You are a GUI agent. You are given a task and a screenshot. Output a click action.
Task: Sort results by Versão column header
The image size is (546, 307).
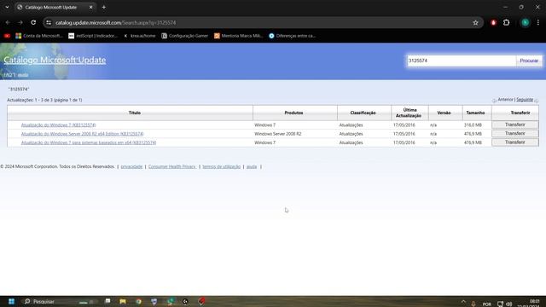click(x=444, y=113)
